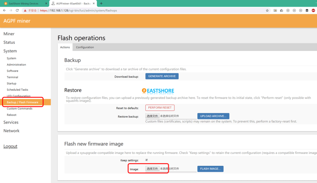Click the red adblock extension icon
This screenshot has height=183, width=317.
[313, 10]
